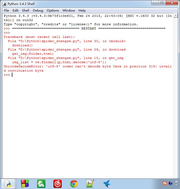The height and width of the screenshot is (189, 180).
Task: Expand the Window menu
Action: pos(69,11)
